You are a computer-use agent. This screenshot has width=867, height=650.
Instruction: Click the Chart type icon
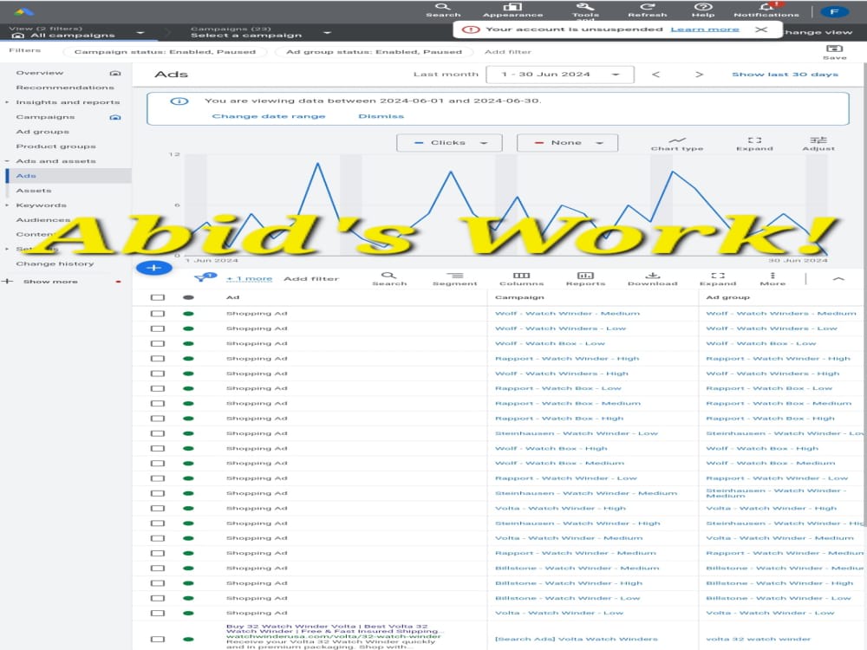677,144
